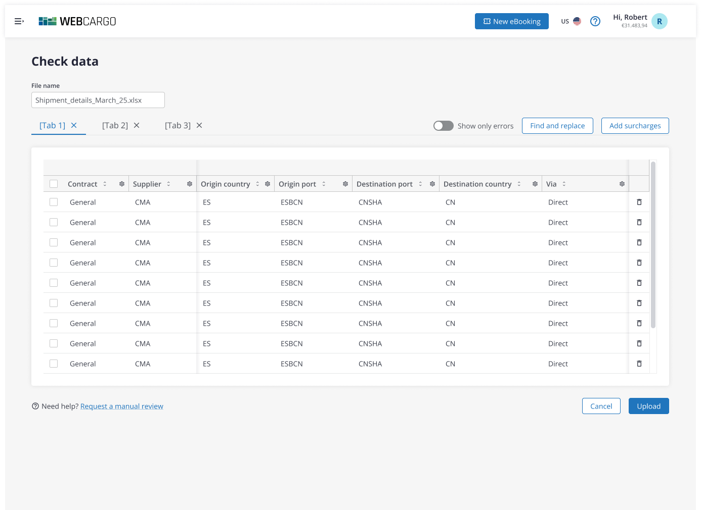Click the US flag language icon
The width and height of the screenshot is (701, 510).
[577, 21]
